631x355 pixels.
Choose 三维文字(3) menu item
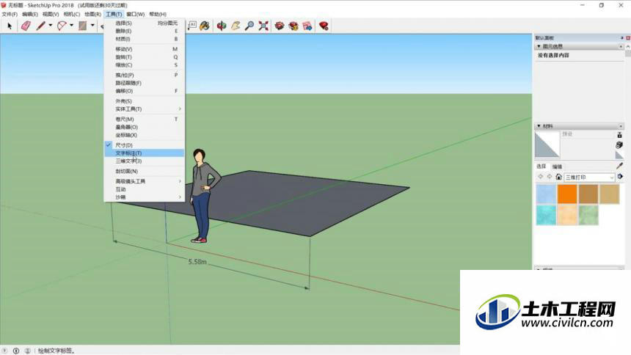(x=145, y=161)
